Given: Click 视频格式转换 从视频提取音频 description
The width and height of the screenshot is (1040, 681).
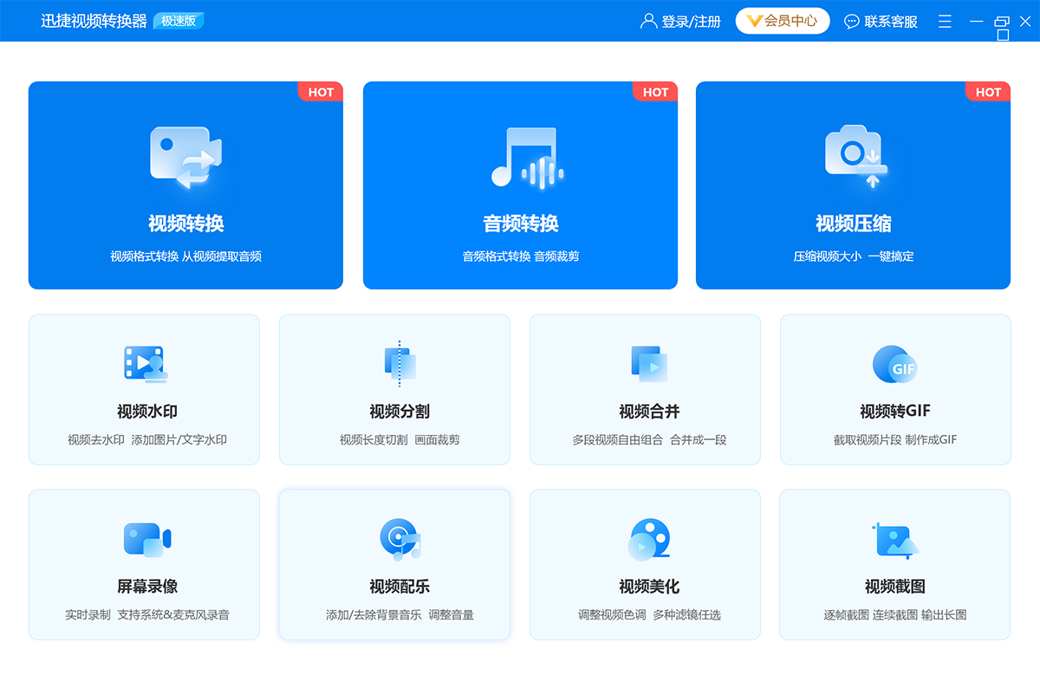Looking at the screenshot, I should pos(186,256).
